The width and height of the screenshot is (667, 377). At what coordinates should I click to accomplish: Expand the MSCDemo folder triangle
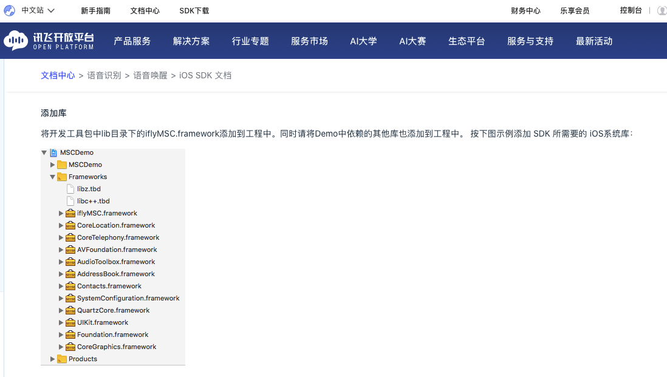point(52,165)
